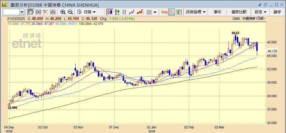Screen dimensions: 286x133
Task: Click the trendline drawing tool icon
Action: coord(45,12)
